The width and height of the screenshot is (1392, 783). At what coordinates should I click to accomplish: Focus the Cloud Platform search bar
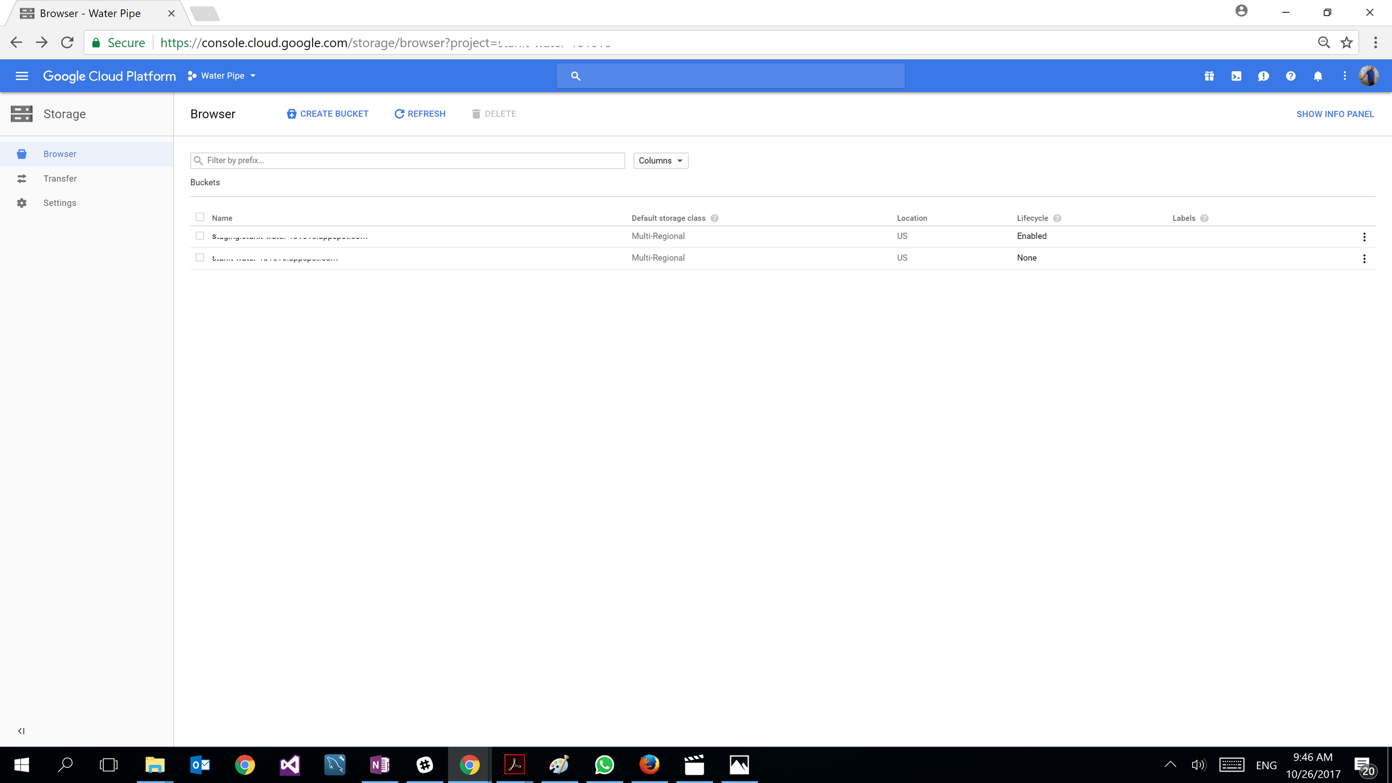pos(730,76)
